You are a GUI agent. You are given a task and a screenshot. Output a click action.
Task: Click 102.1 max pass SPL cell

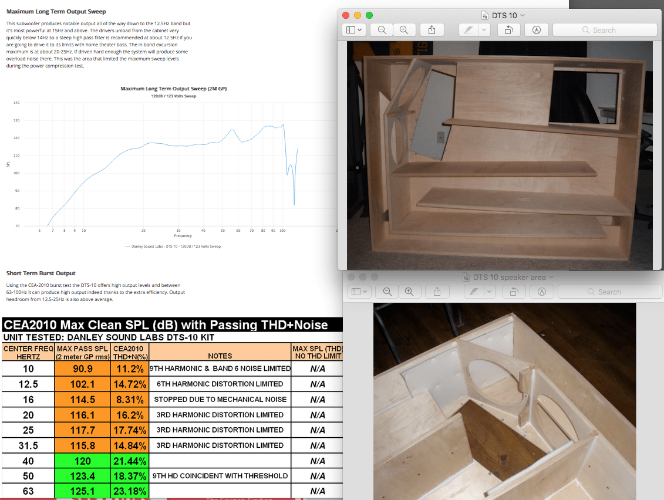[83, 384]
